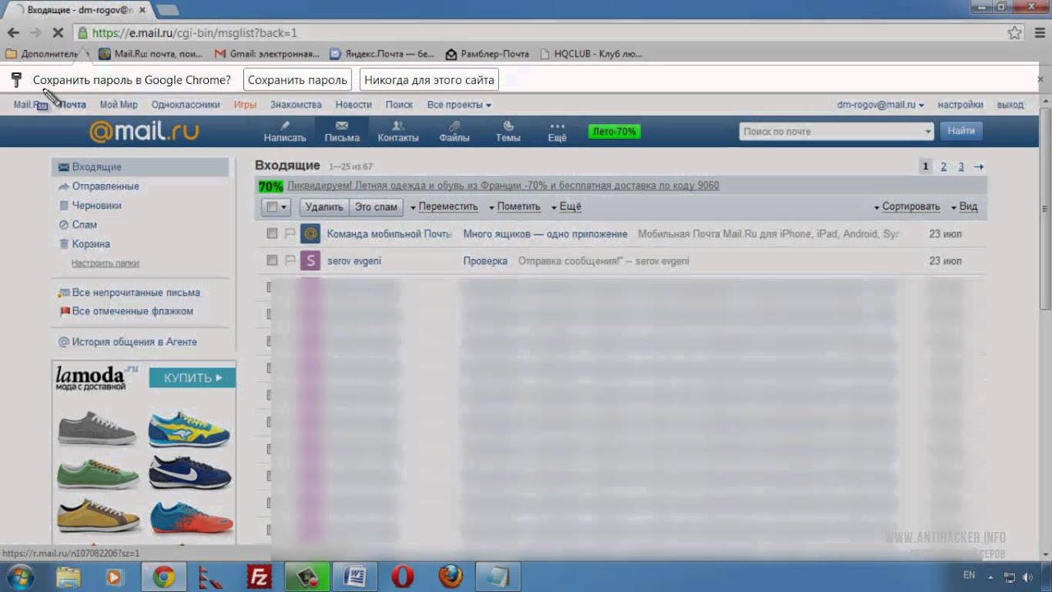Viewport: 1052px width, 592px height.
Task: Click flag icon for Команда мобильной Почты message
Action: click(x=289, y=234)
